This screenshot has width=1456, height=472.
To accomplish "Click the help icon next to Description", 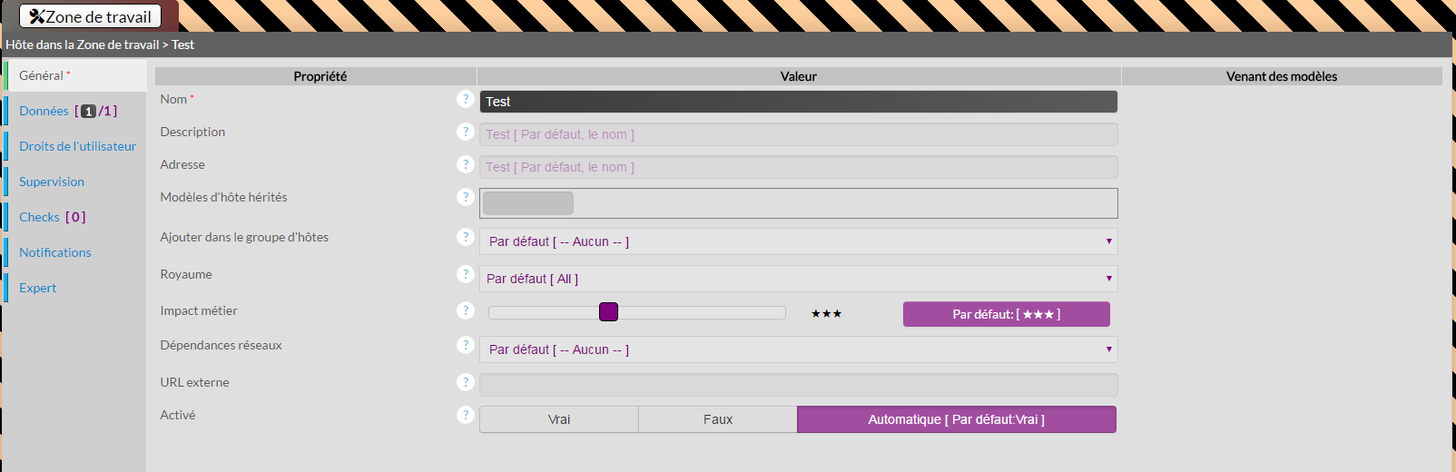I will coord(466,132).
